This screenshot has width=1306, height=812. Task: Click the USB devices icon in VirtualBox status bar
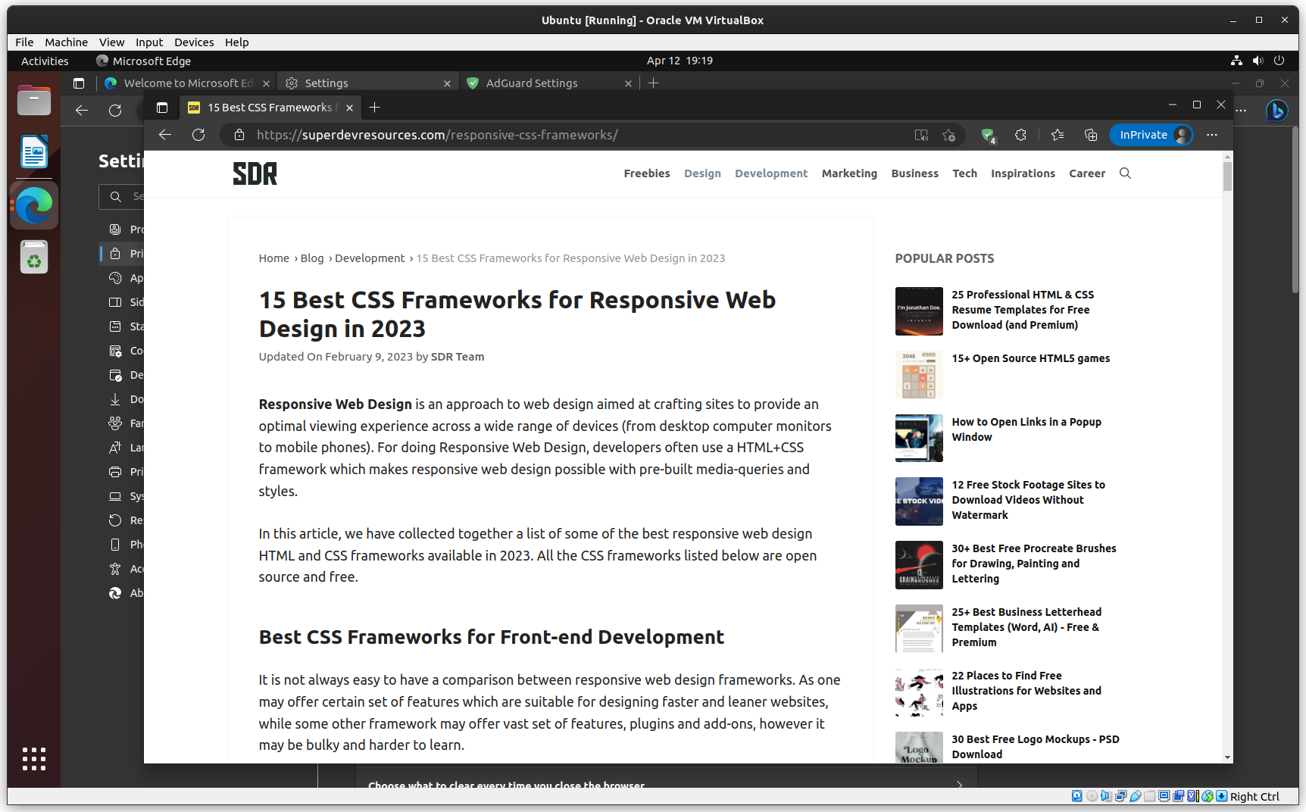(1135, 796)
